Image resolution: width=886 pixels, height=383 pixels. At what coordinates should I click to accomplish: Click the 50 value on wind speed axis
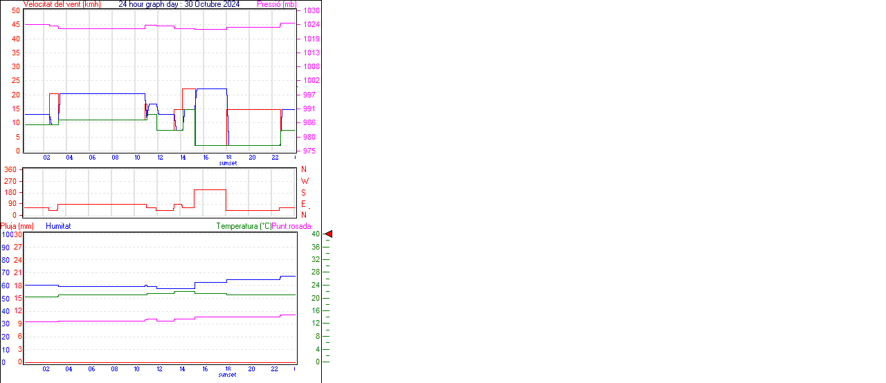[x=16, y=10]
